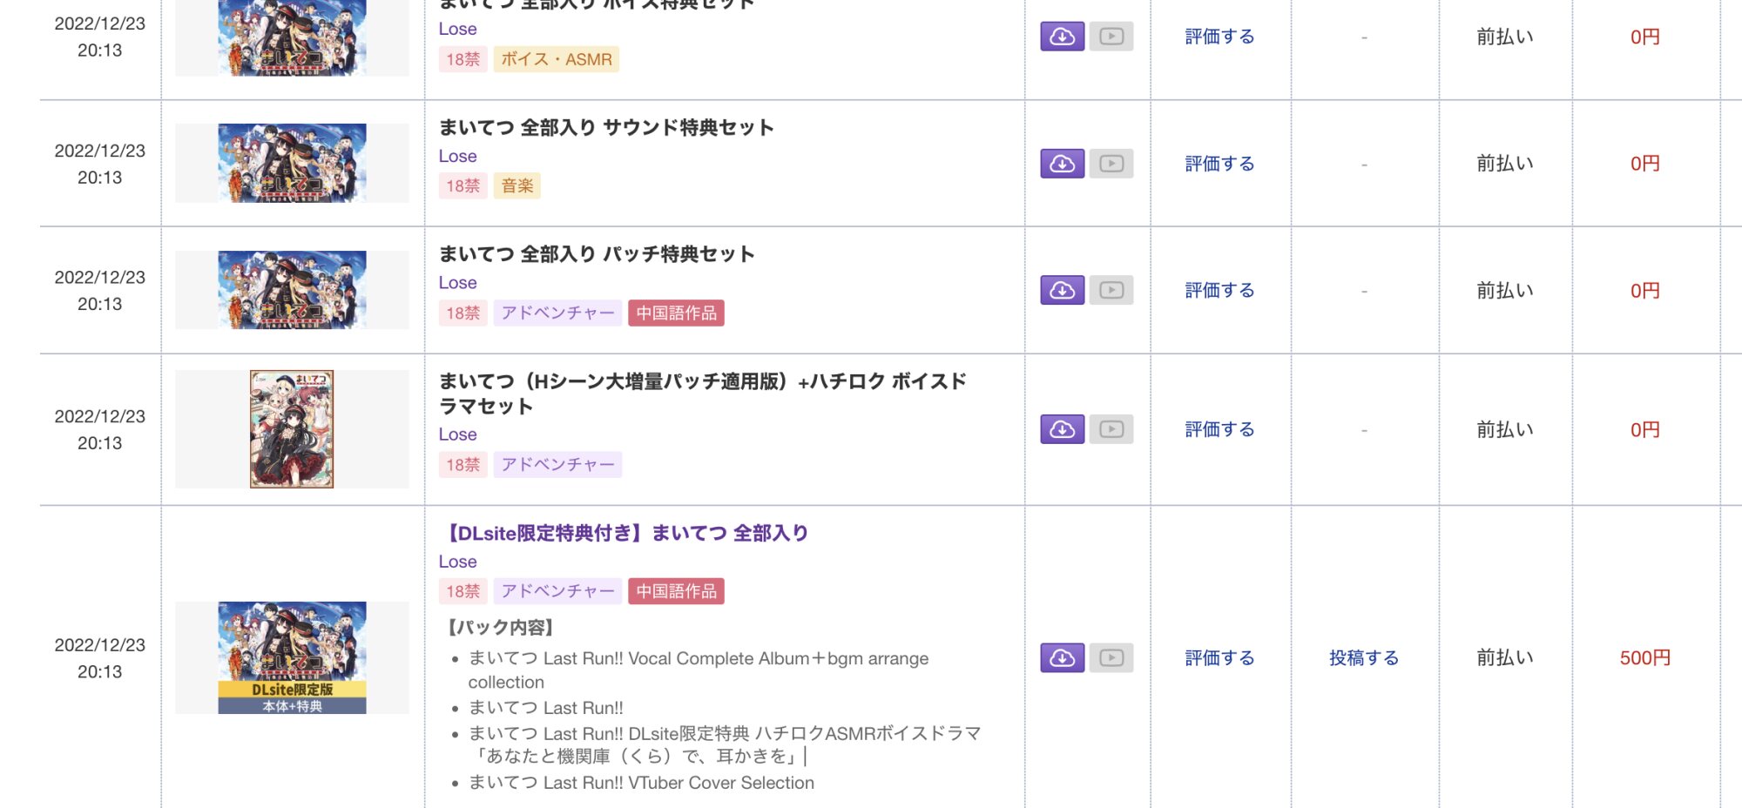The width and height of the screenshot is (1742, 808).
Task: Download the ボイスドラマセット item
Action: tap(1062, 429)
